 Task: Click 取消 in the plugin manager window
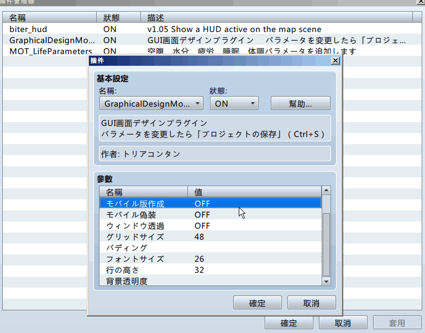tap(343, 323)
